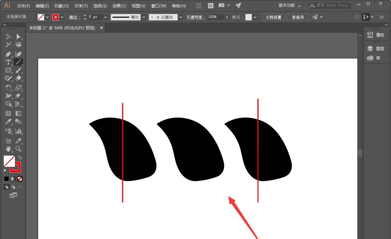Click the 首选项 button
391x239 pixels.
[298, 17]
